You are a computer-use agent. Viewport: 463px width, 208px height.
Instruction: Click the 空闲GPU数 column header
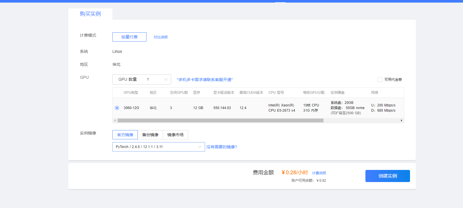pyautogui.click(x=179, y=93)
